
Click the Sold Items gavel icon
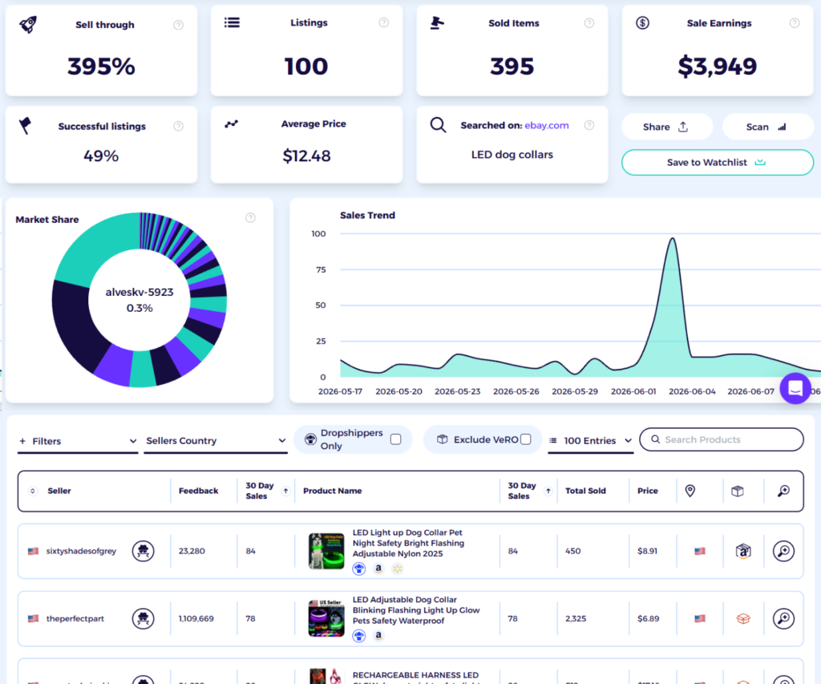pos(437,23)
